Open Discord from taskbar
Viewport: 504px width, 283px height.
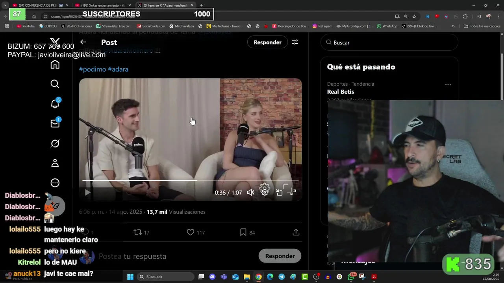pos(213,277)
